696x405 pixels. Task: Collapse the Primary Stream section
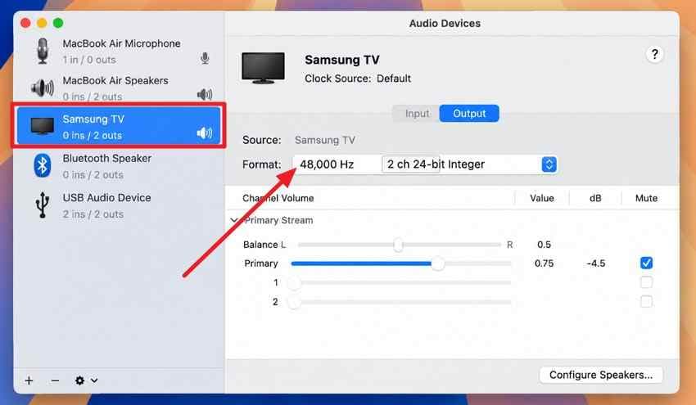point(234,220)
